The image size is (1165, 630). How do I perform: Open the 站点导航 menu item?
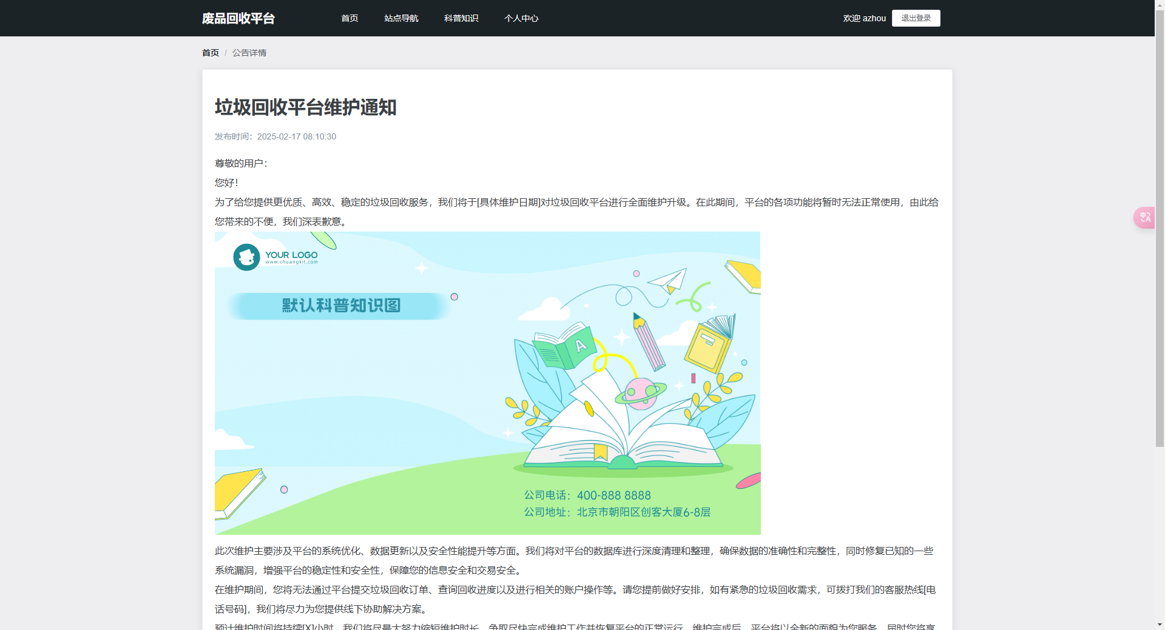[401, 18]
